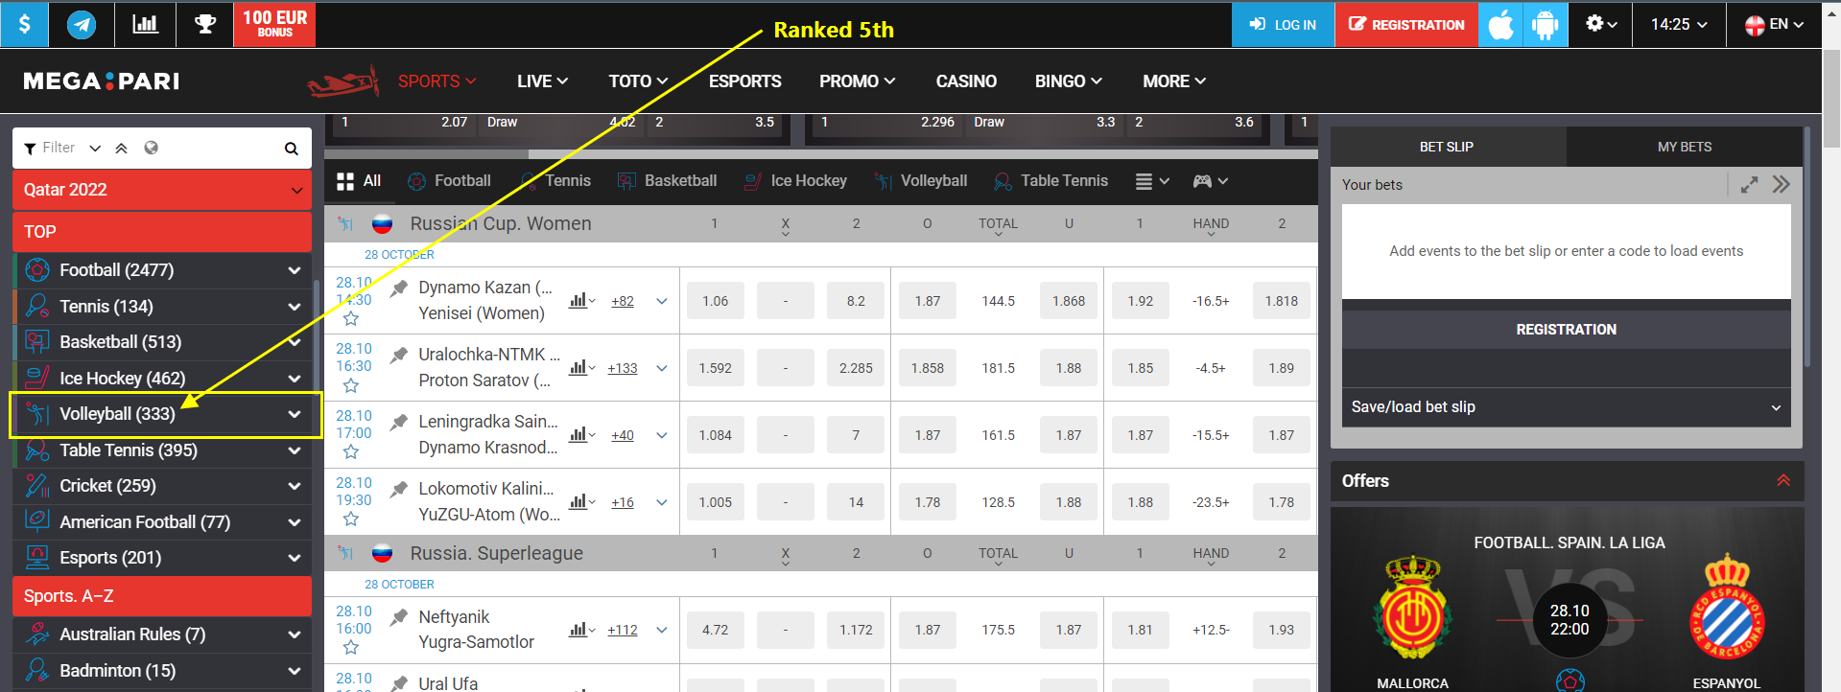Open the Casino menu item
1841x692 pixels.
(x=965, y=81)
